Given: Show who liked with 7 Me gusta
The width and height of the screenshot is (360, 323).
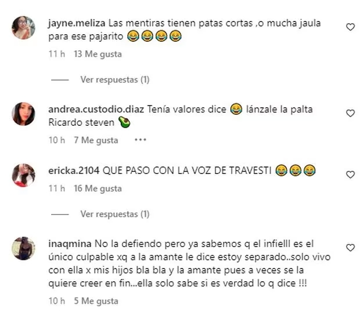Looking at the screenshot, I should [x=96, y=140].
